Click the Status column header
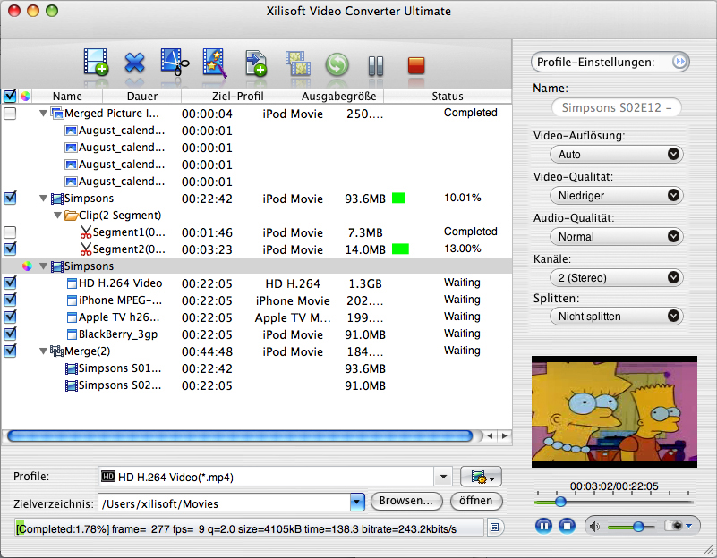 click(448, 96)
